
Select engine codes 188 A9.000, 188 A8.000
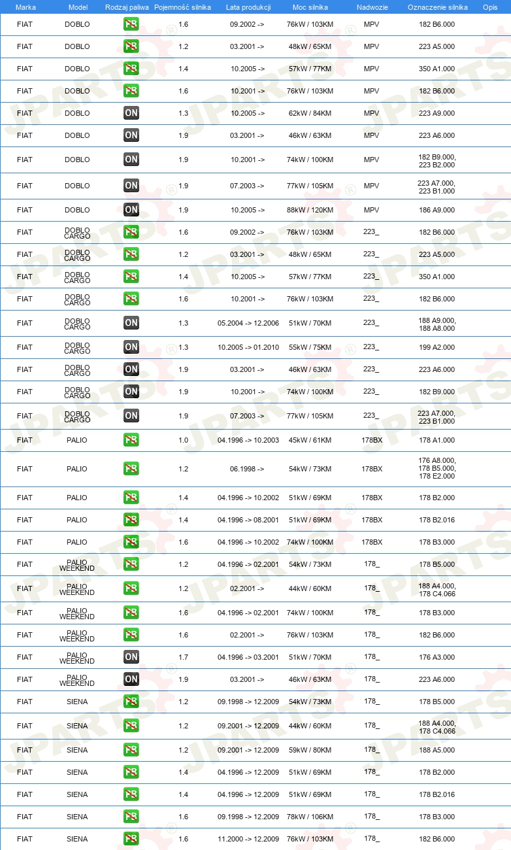437,324
